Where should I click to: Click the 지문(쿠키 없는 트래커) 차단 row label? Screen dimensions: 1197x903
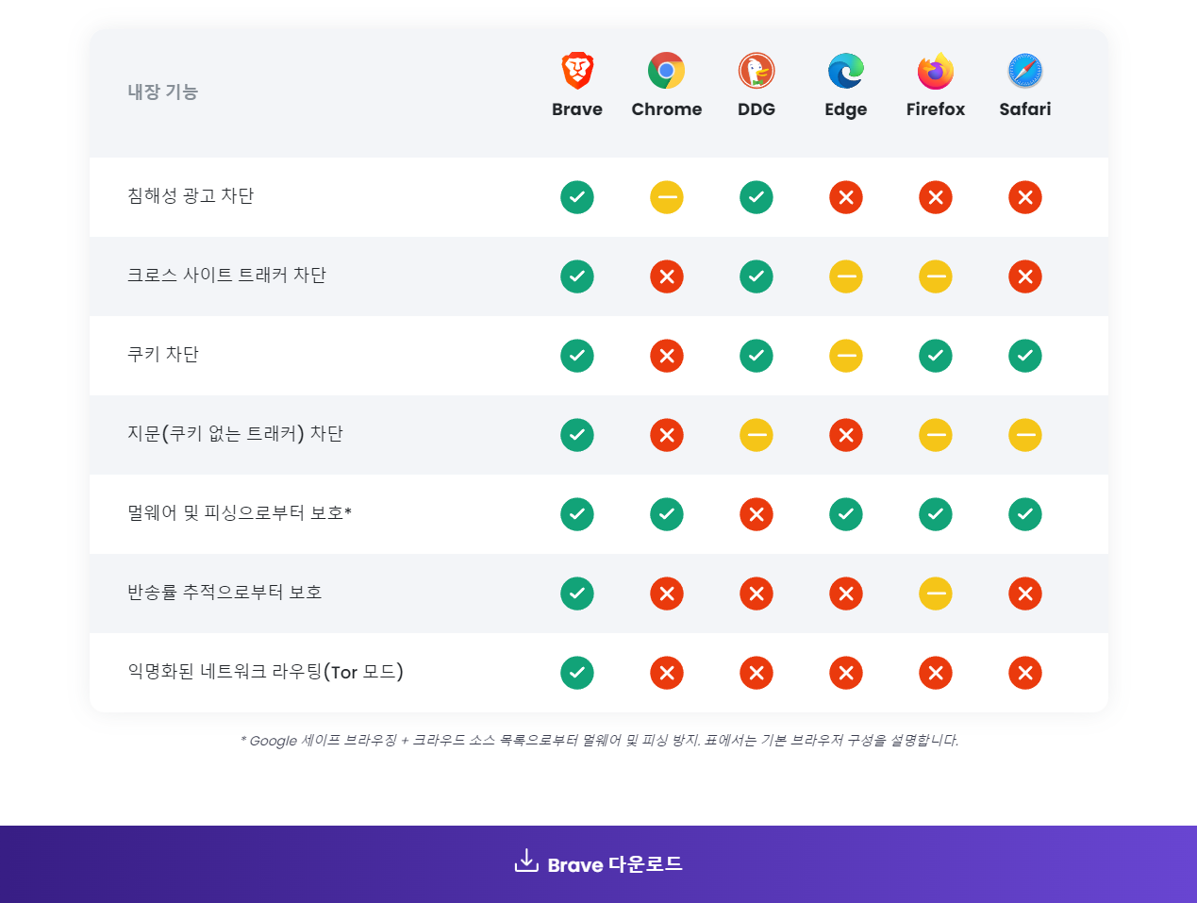pos(235,434)
